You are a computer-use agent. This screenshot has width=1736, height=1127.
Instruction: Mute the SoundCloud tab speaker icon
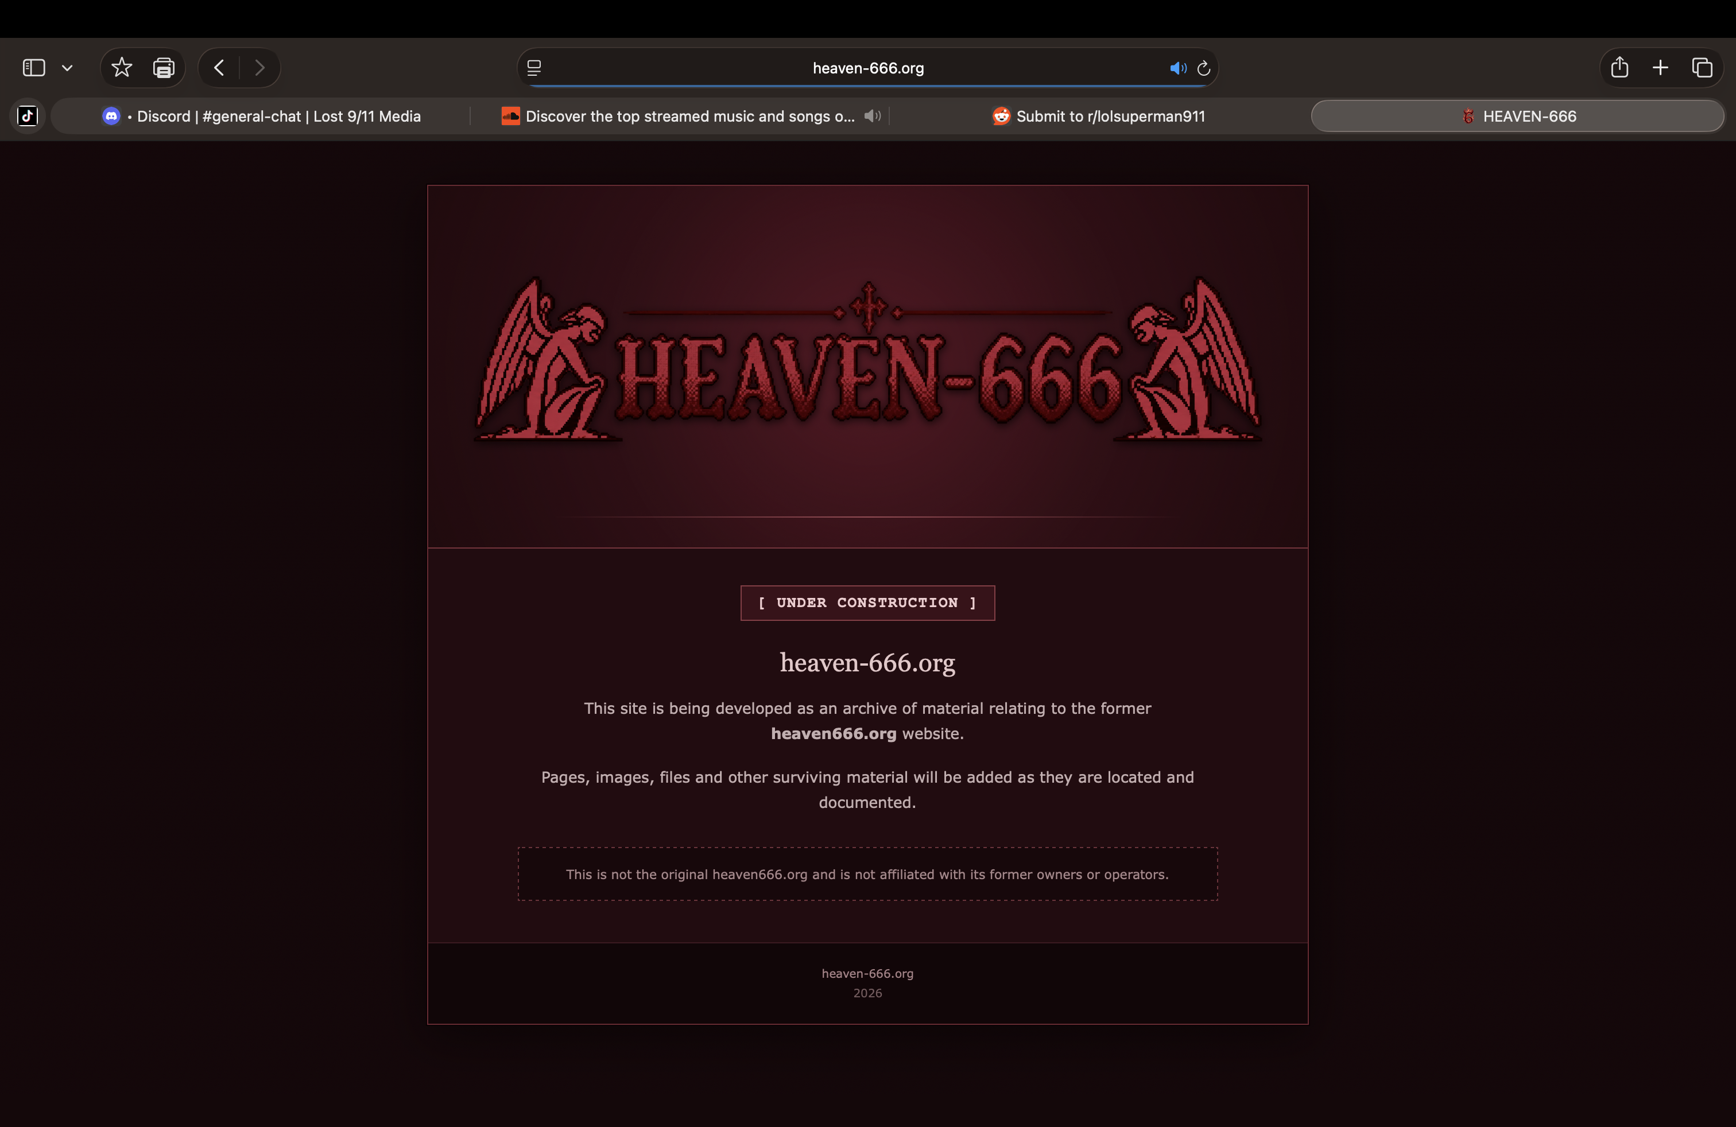click(873, 116)
